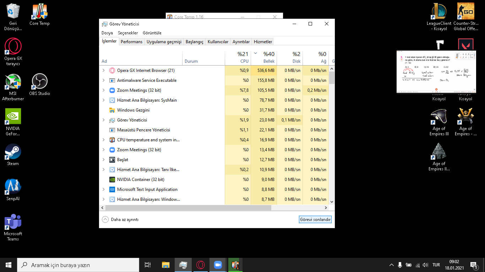Image resolution: width=485 pixels, height=272 pixels.
Task: Open network status tray icon
Action: tap(418, 265)
